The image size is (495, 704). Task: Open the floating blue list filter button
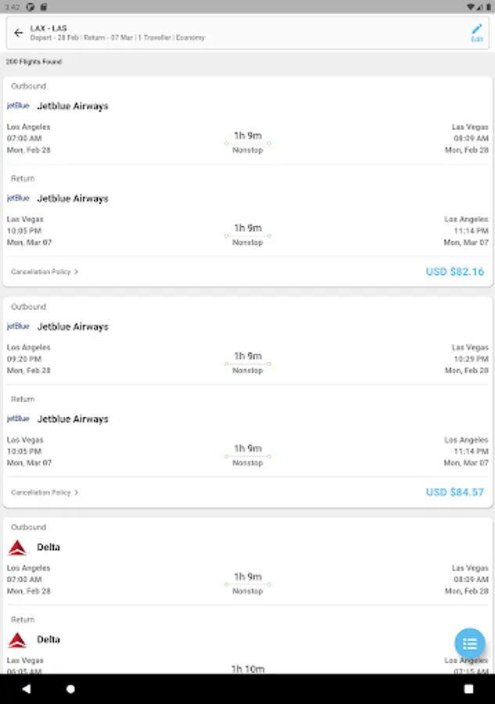[470, 644]
